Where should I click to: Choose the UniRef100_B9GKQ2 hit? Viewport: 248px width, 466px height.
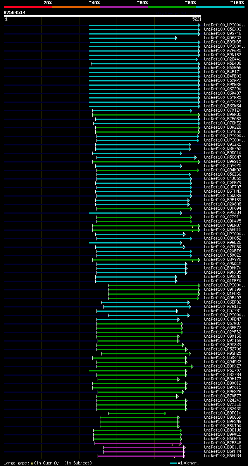222,114
